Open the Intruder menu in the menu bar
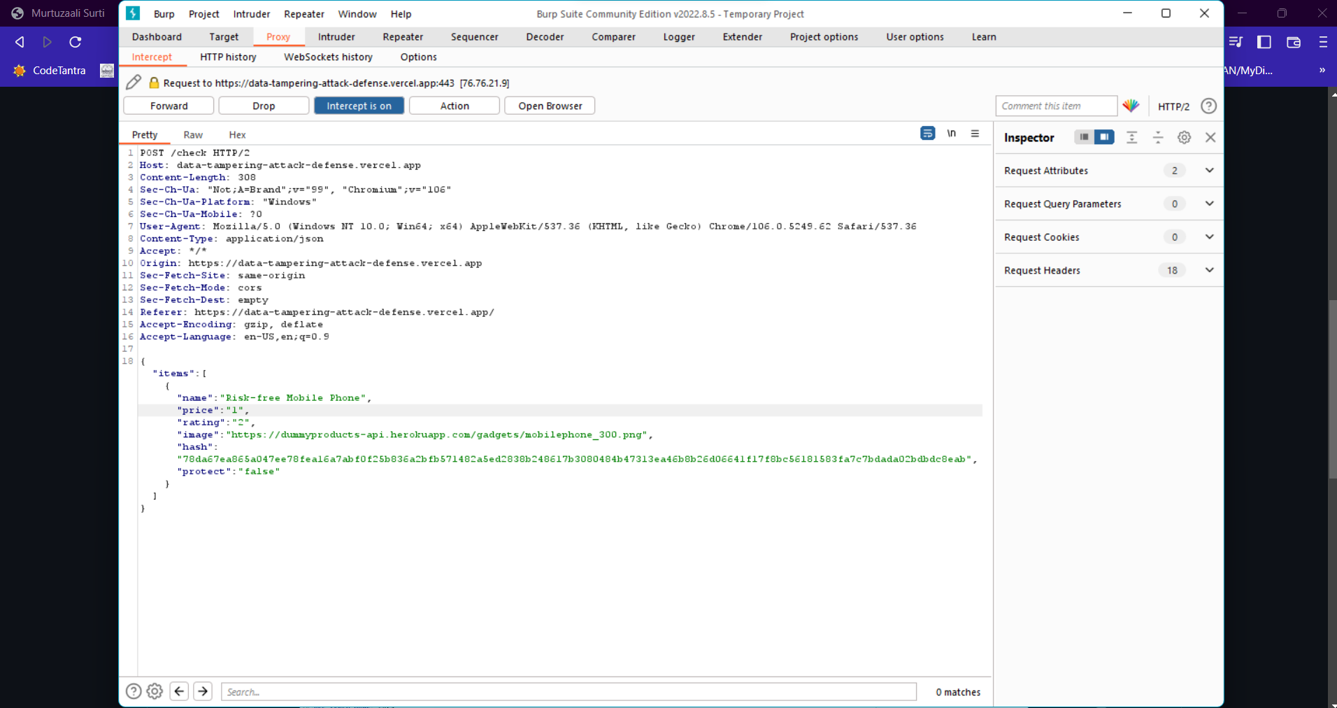This screenshot has height=708, width=1337. (x=251, y=14)
